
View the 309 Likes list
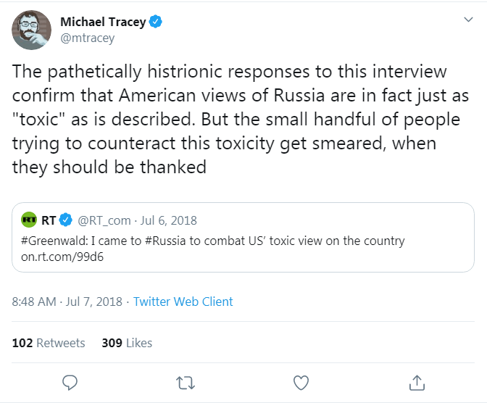(x=127, y=343)
